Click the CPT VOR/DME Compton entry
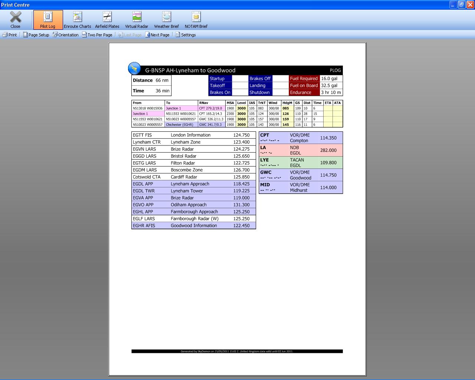 coord(301,138)
